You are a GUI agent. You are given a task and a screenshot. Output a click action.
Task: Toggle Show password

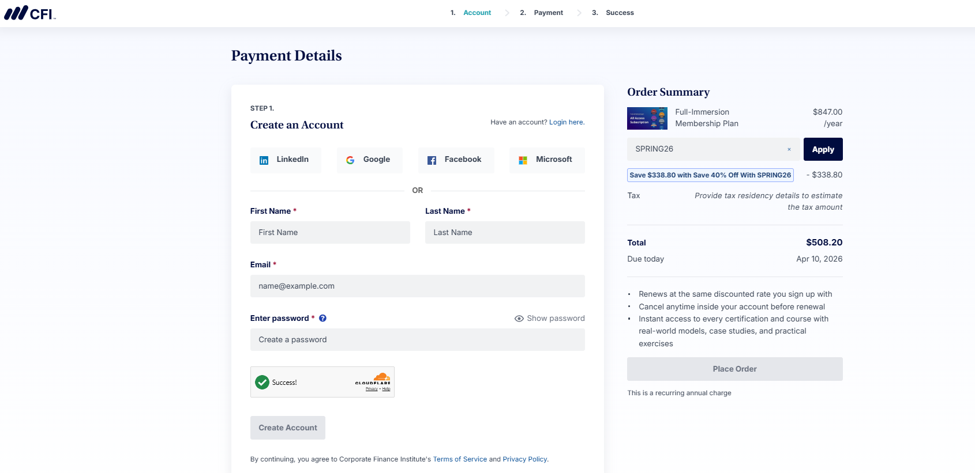(x=549, y=318)
